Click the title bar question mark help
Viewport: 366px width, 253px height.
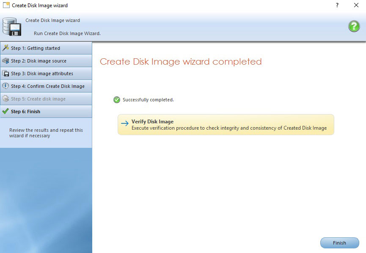tap(337, 5)
